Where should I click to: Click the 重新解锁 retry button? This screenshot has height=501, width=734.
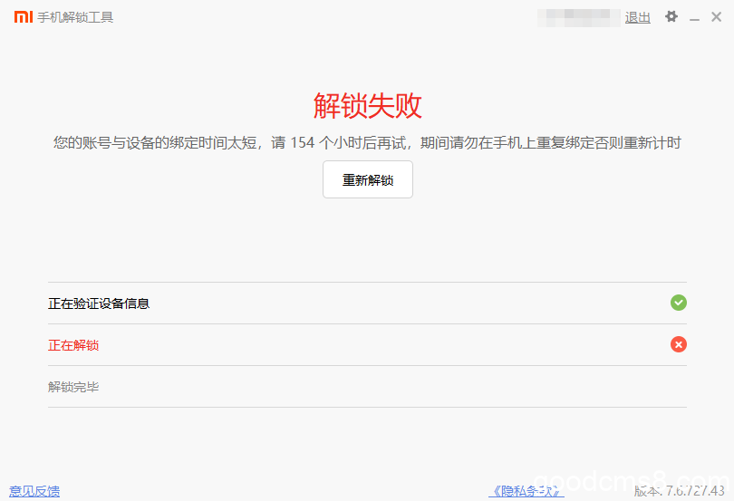pyautogui.click(x=368, y=179)
